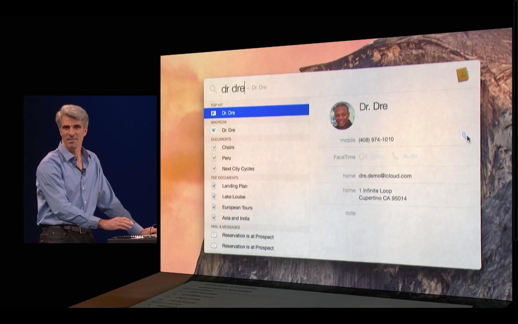Click the dre.demo@icloud.com email address

tap(385, 176)
